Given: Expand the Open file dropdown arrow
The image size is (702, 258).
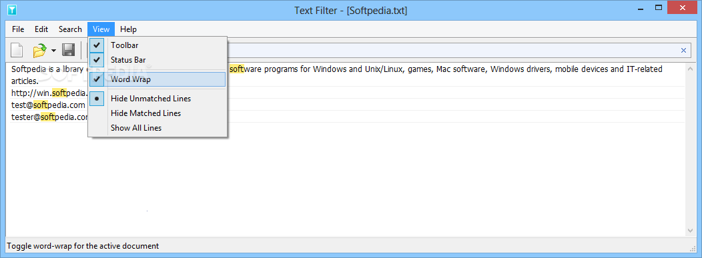Looking at the screenshot, I should [54, 51].
